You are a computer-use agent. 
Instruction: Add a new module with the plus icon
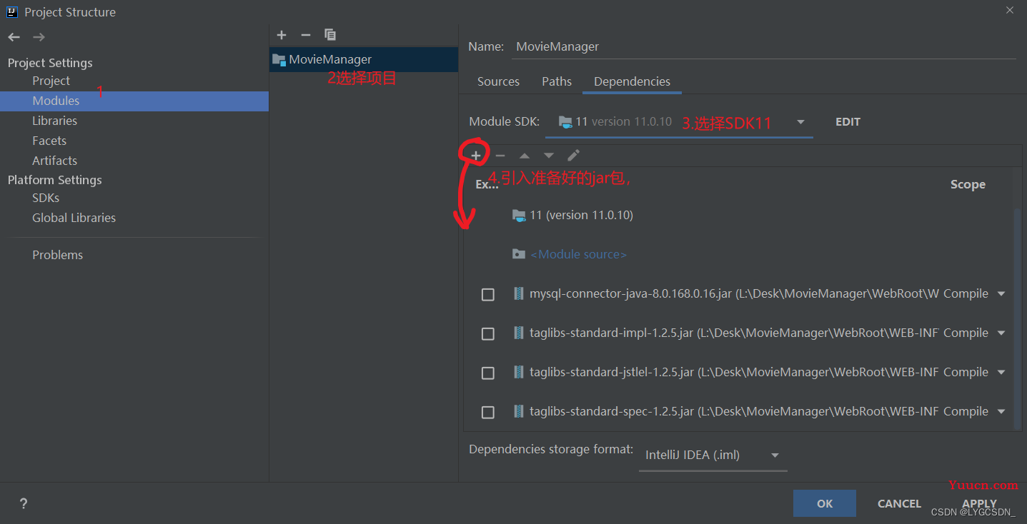[282, 35]
